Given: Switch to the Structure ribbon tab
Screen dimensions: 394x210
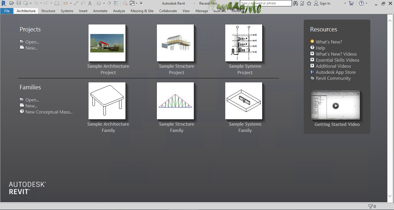Looking at the screenshot, I should tap(48, 11).
